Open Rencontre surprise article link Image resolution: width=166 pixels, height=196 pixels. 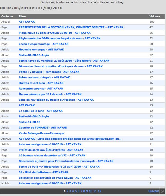click(41, 89)
